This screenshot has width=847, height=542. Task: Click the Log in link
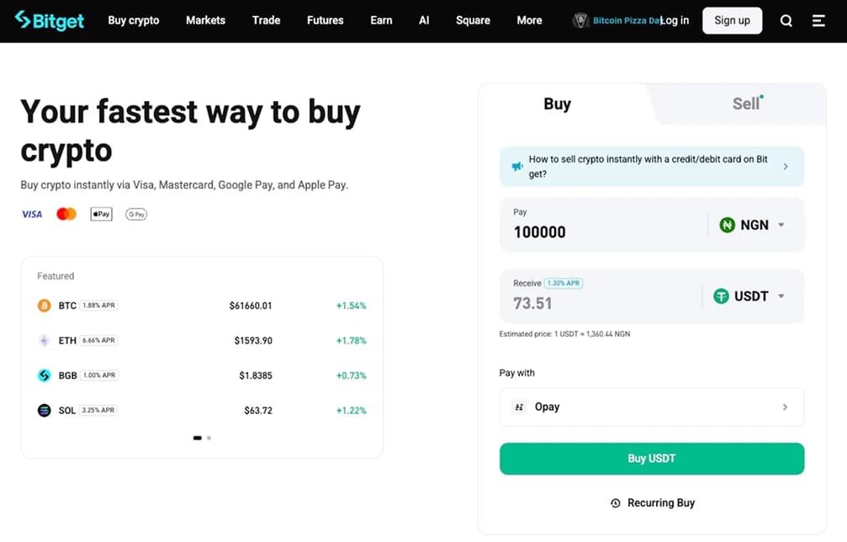click(675, 20)
